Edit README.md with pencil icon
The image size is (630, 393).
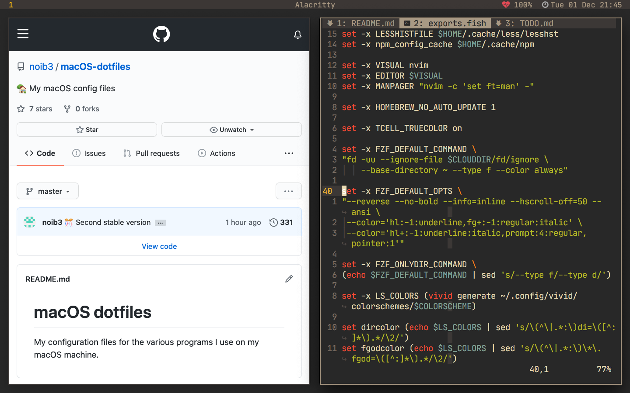289,279
